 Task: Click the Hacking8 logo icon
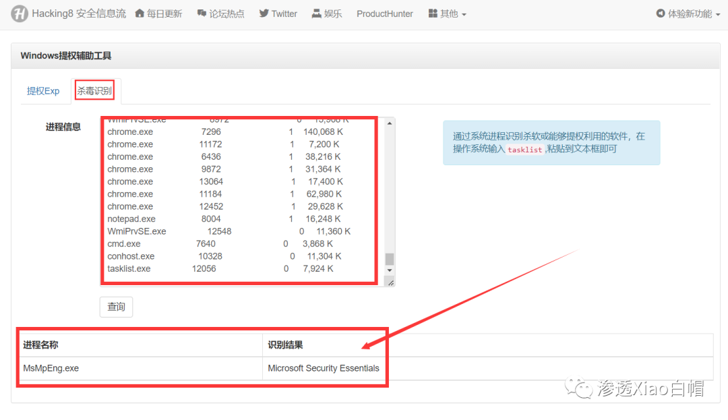coord(20,13)
